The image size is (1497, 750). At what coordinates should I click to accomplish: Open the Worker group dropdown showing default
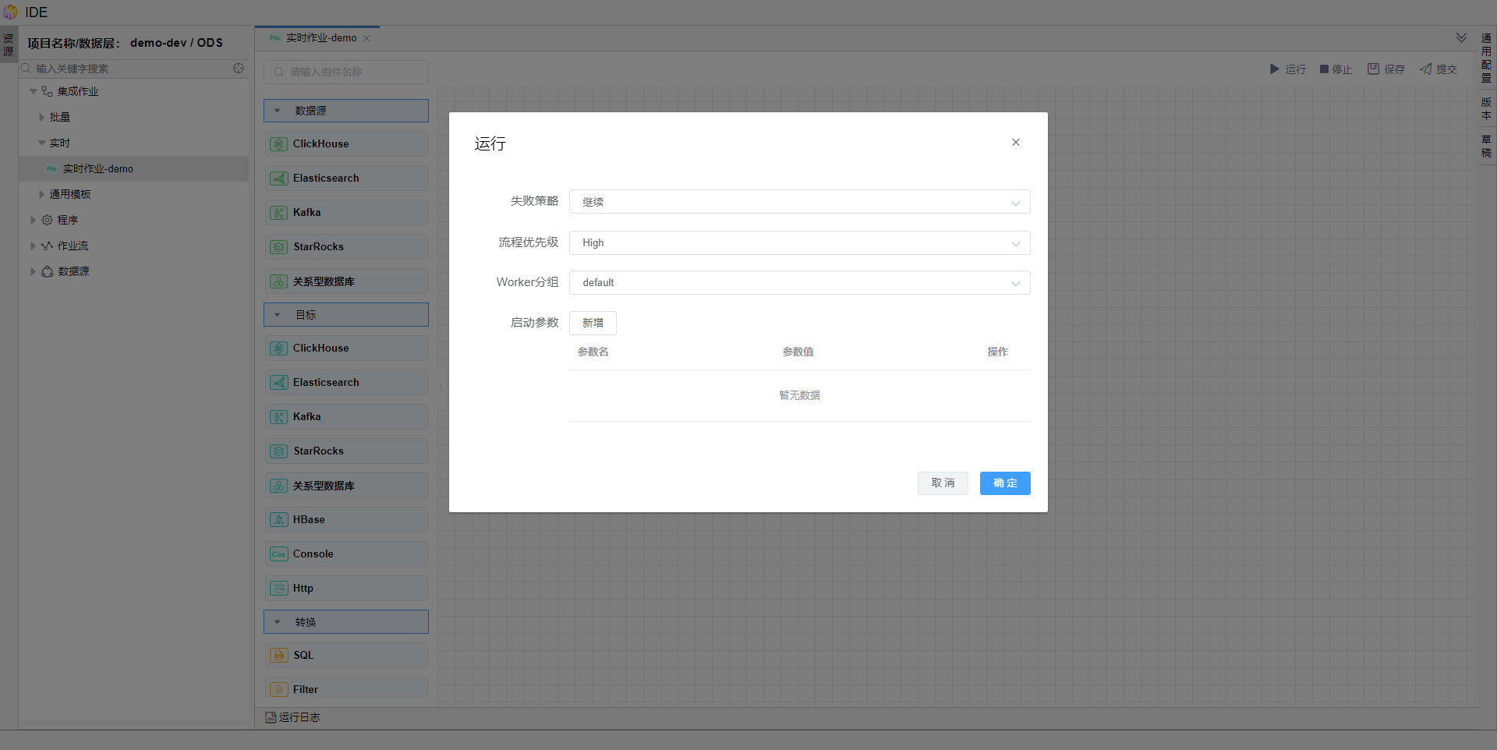pos(799,283)
